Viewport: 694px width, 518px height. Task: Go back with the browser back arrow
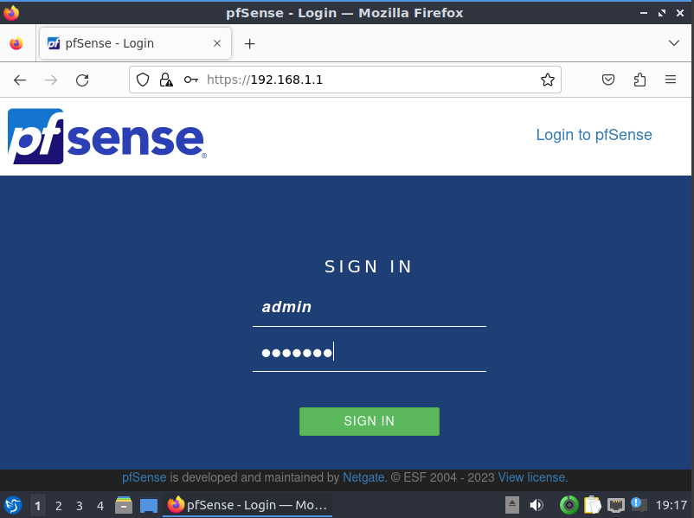(20, 80)
